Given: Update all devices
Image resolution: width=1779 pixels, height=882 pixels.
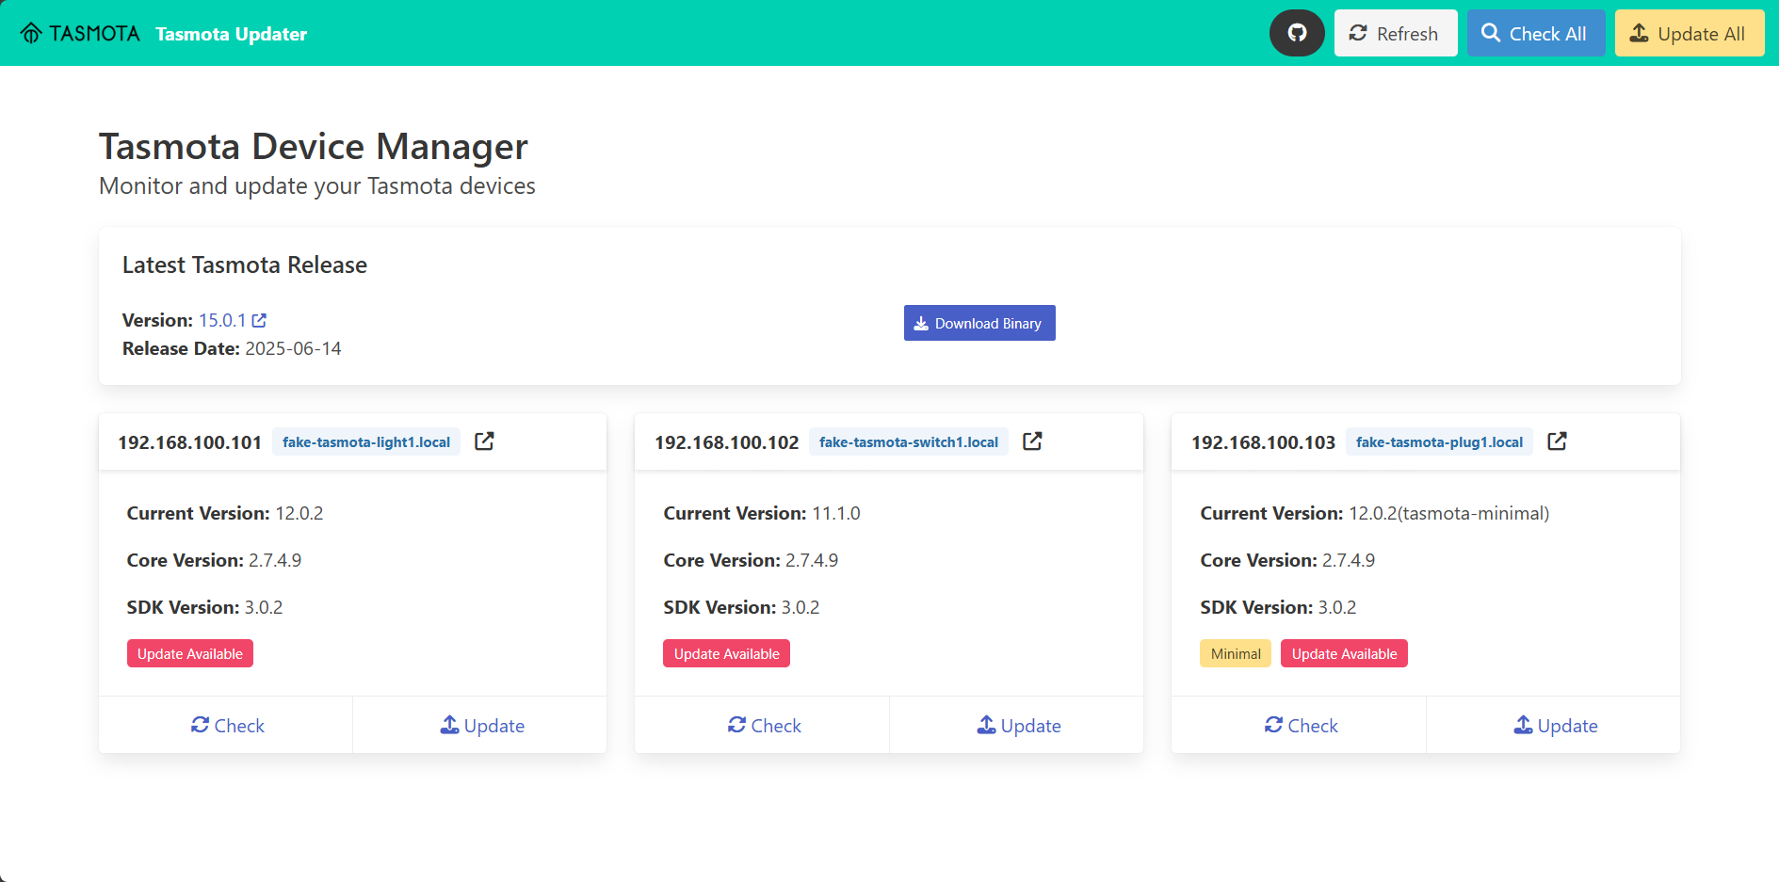Looking at the screenshot, I should point(1690,33).
